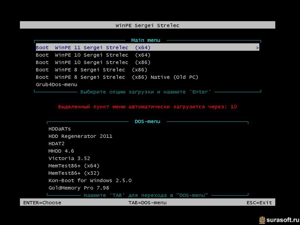The height and width of the screenshot is (225, 300).
Task: Click the 'WinPE Sergei Strelec' title bar
Action: pyautogui.click(x=147, y=25)
